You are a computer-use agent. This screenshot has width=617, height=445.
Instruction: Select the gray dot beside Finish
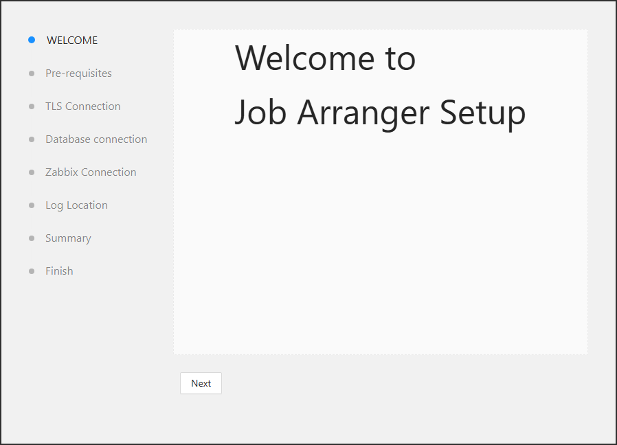32,271
